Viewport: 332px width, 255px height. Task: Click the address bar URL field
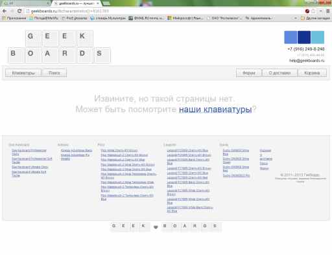tap(164, 11)
